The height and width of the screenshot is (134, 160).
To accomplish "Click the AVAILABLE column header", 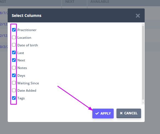I will point(100,2).
